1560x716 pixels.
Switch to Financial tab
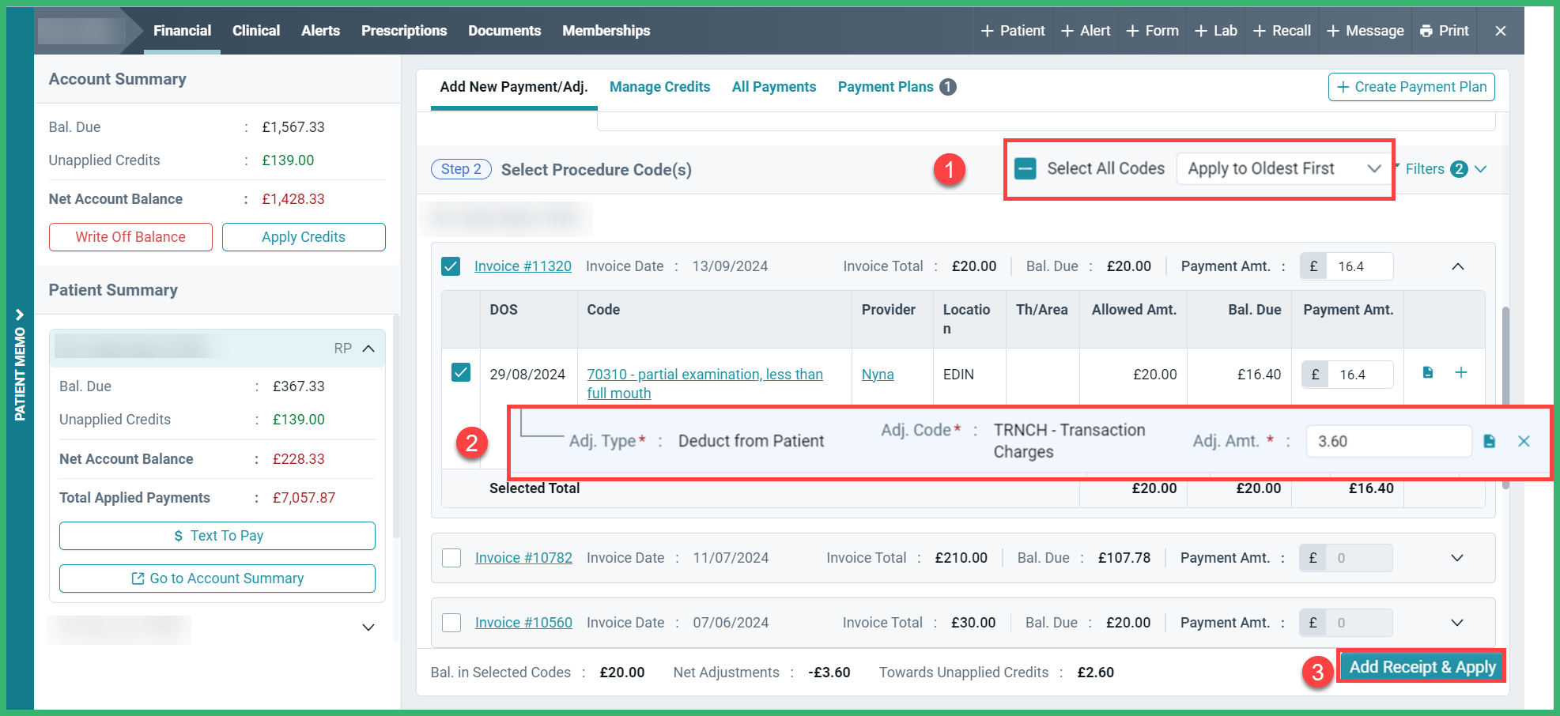coord(182,31)
